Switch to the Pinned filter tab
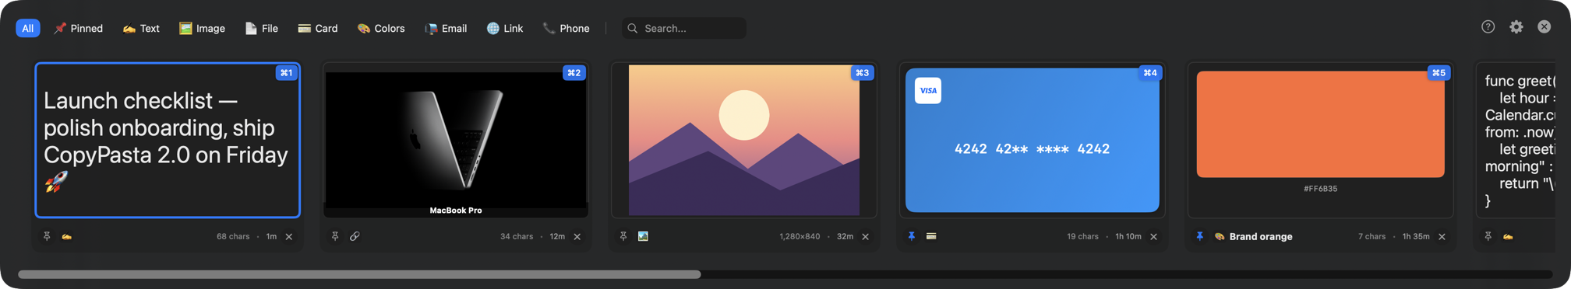The height and width of the screenshot is (289, 1571). [78, 28]
